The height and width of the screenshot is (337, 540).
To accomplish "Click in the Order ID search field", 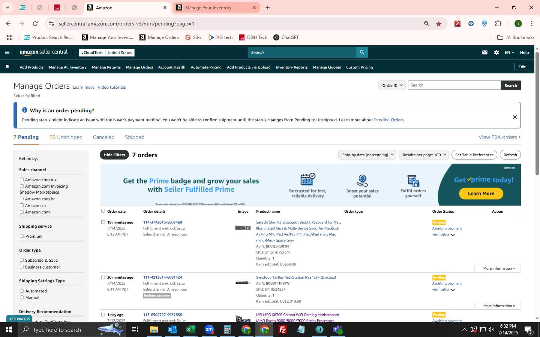I will click(454, 85).
